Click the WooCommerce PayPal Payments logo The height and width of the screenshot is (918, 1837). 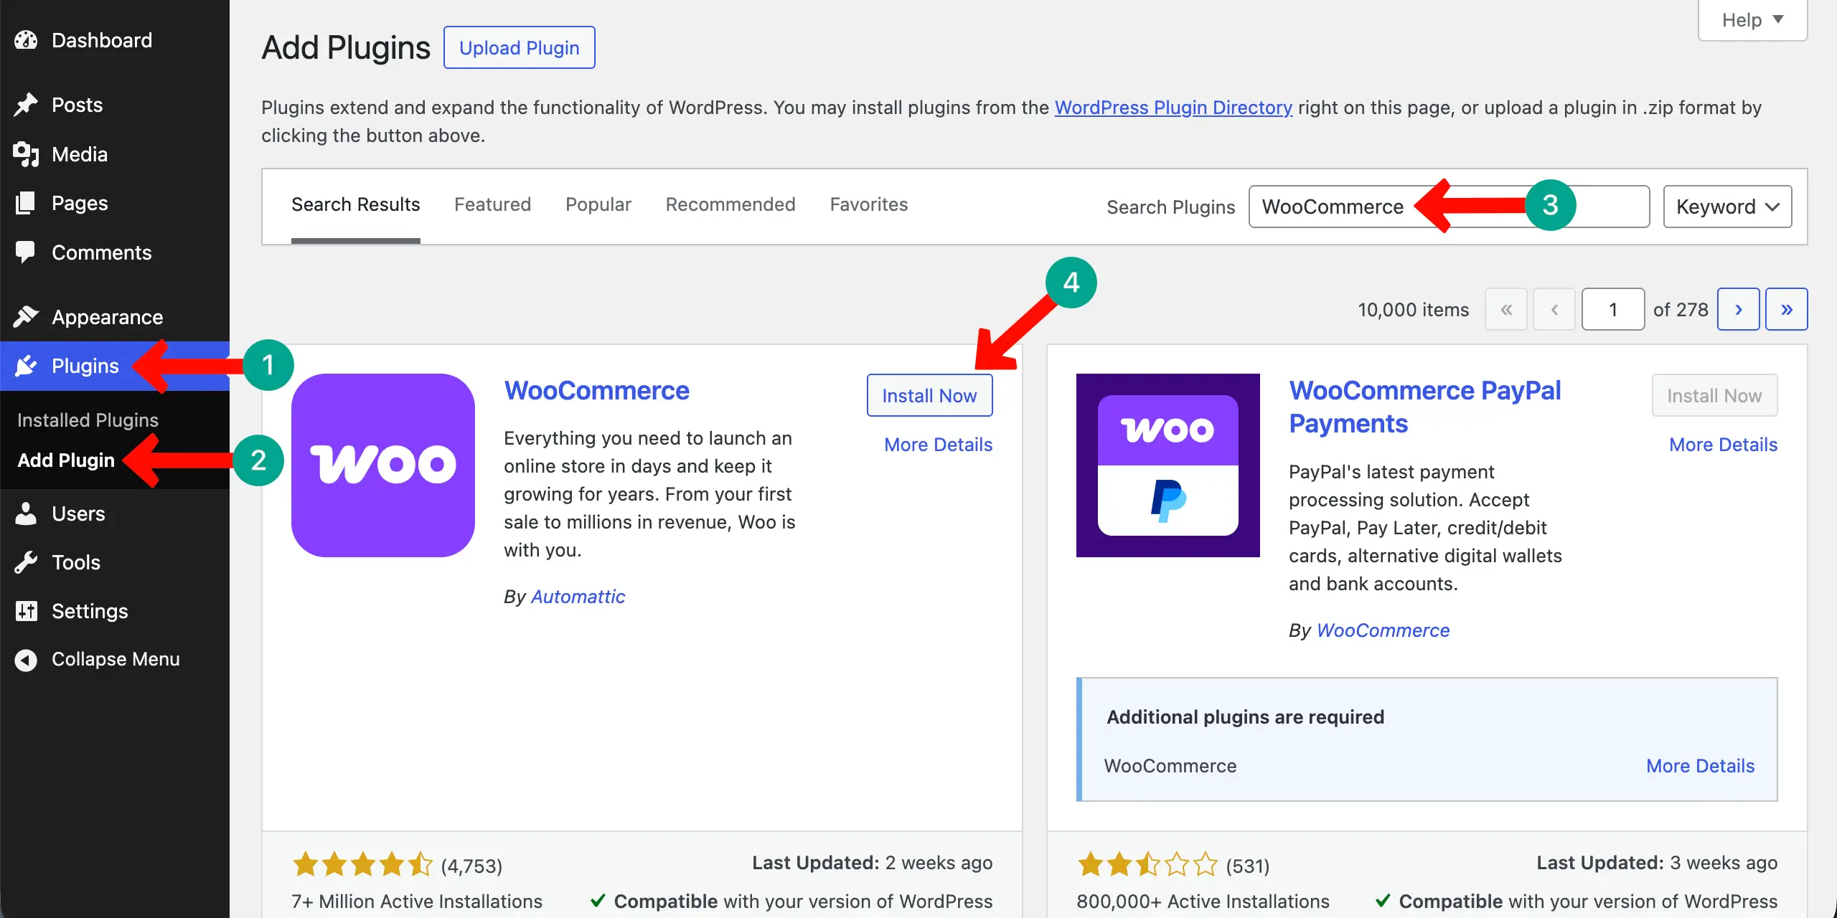point(1167,465)
